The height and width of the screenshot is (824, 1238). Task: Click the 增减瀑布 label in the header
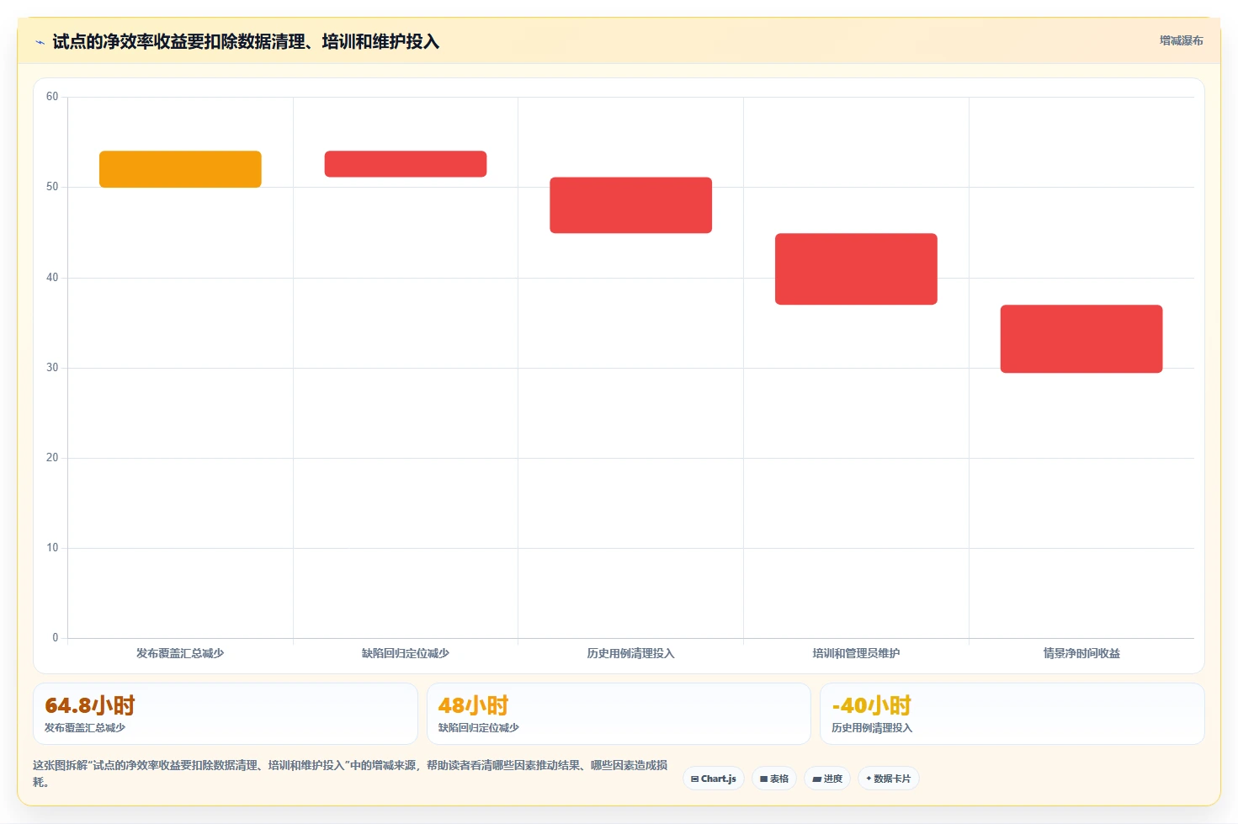tap(1181, 40)
